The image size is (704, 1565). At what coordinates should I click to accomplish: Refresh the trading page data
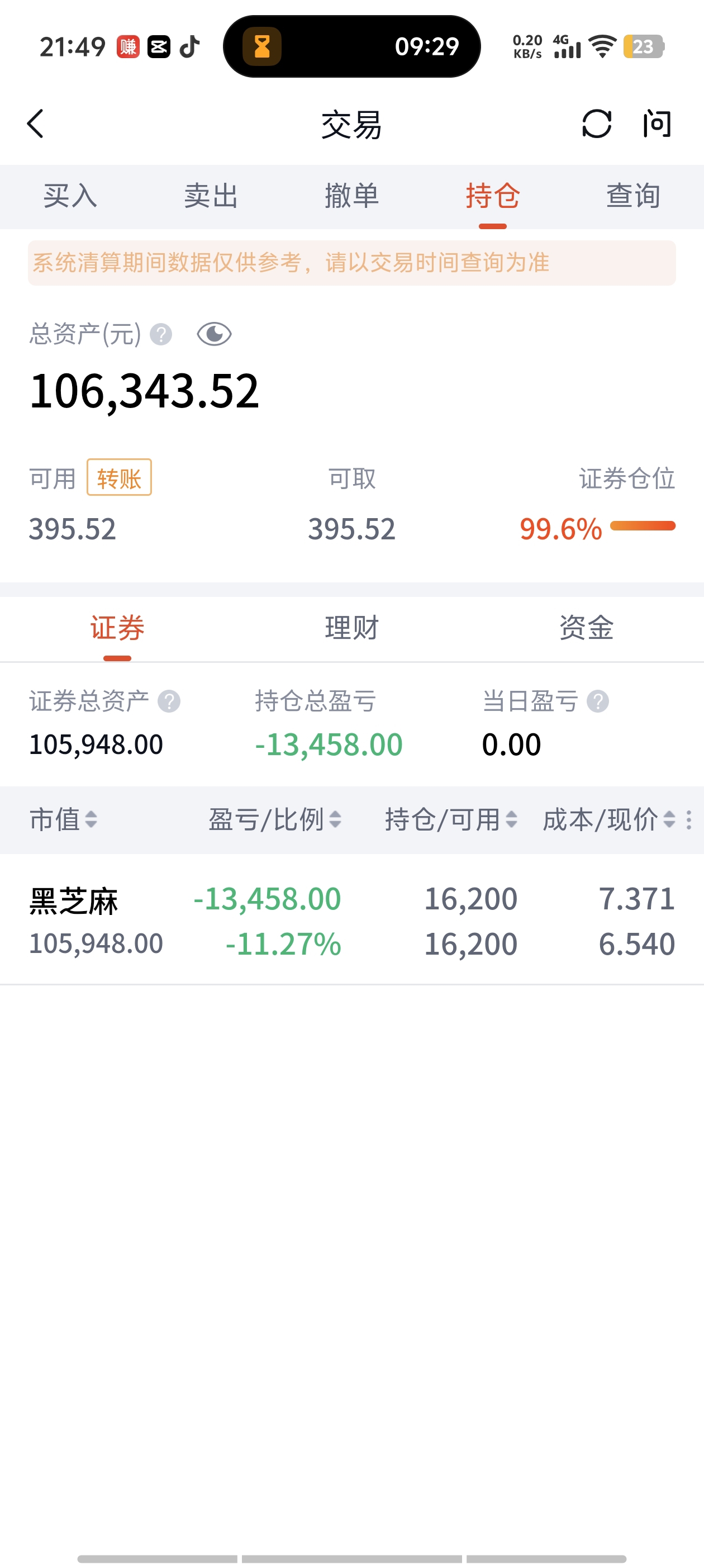point(596,124)
